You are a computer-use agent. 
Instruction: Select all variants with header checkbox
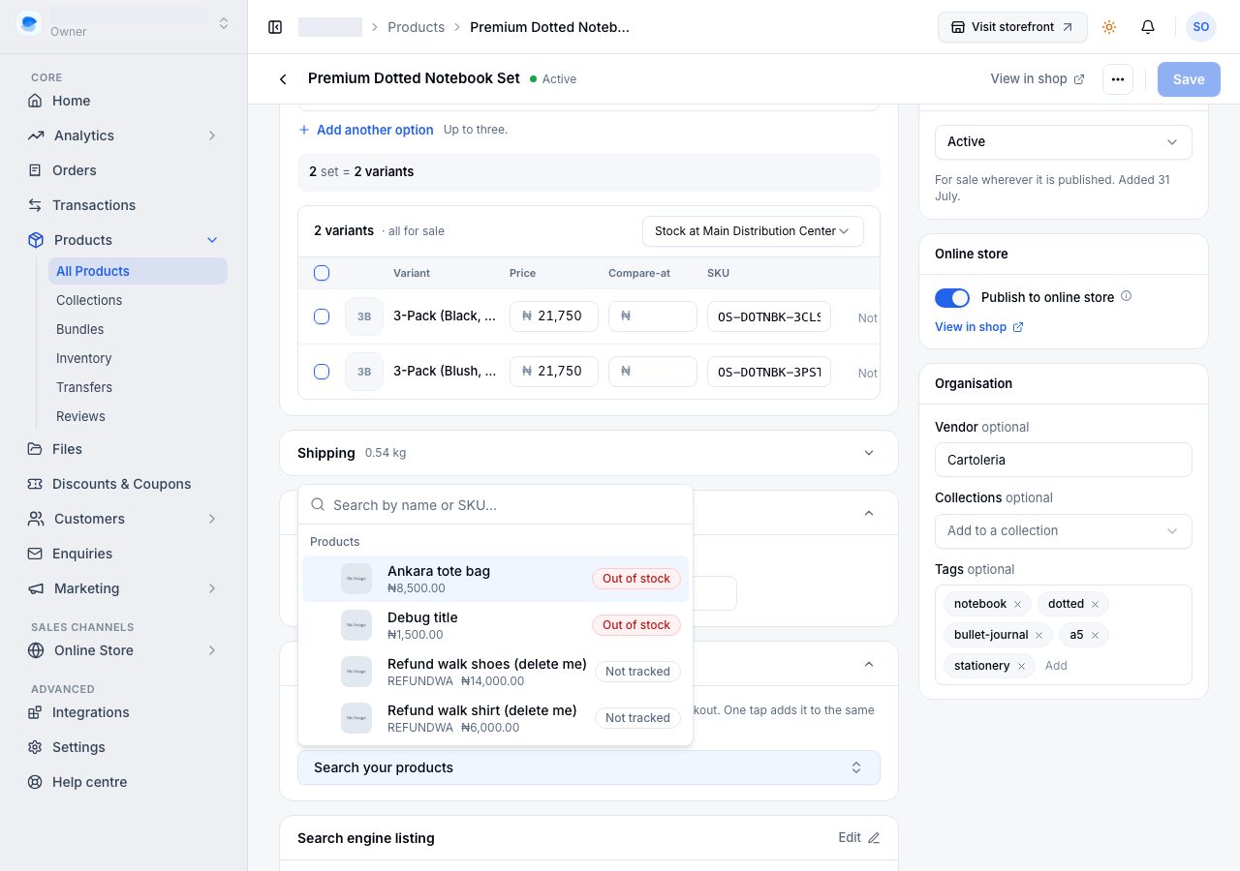(322, 273)
